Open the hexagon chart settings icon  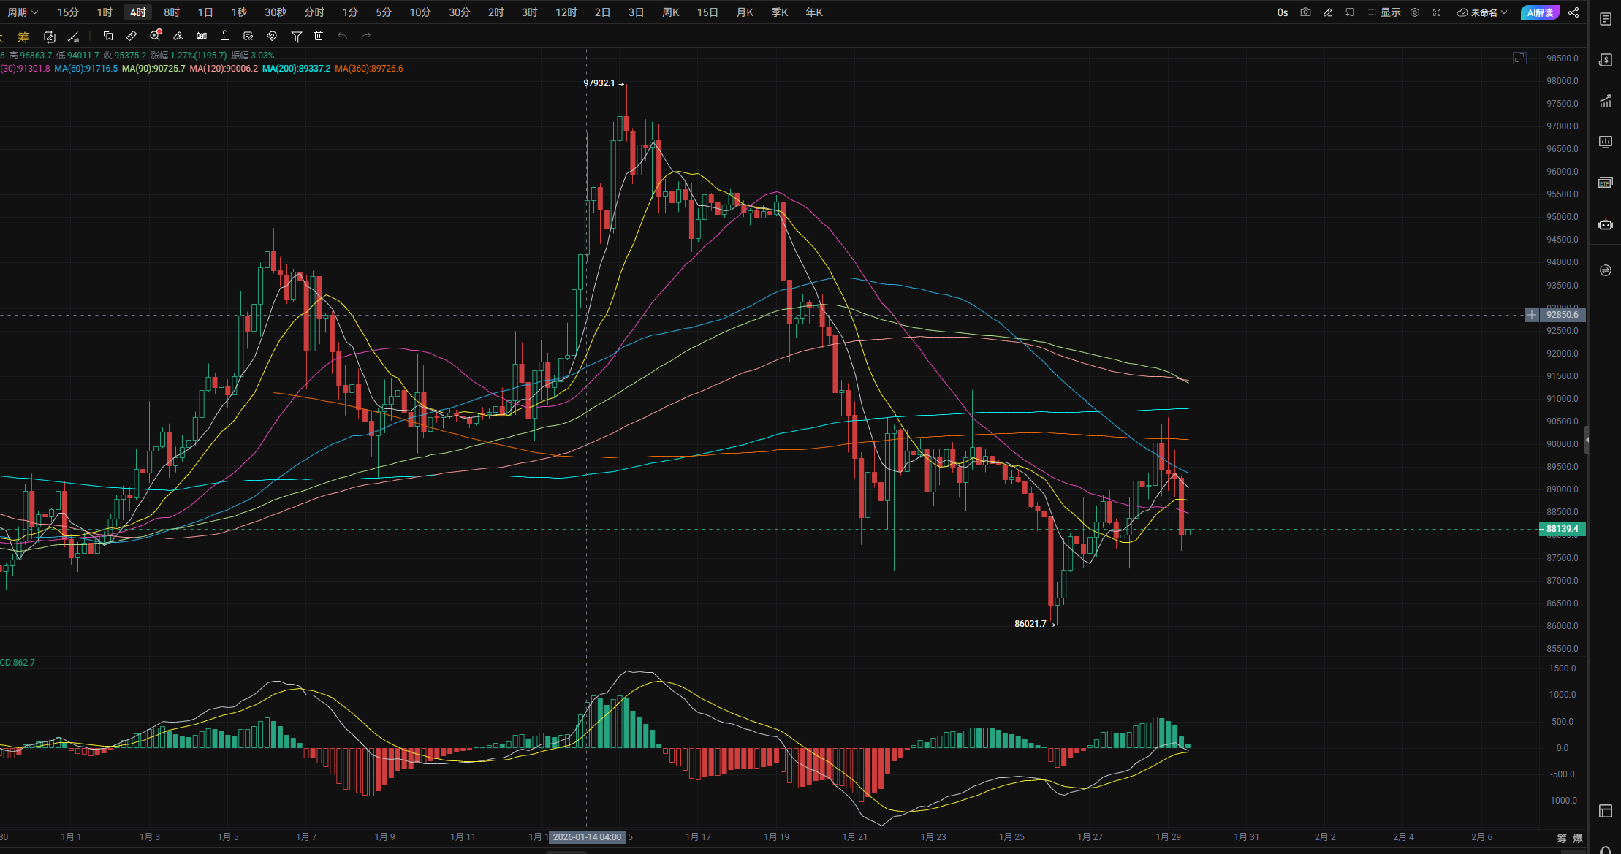click(1415, 12)
